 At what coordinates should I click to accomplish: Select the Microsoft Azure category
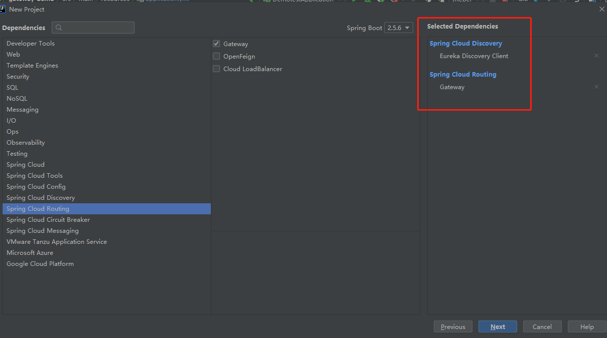click(x=106, y=253)
